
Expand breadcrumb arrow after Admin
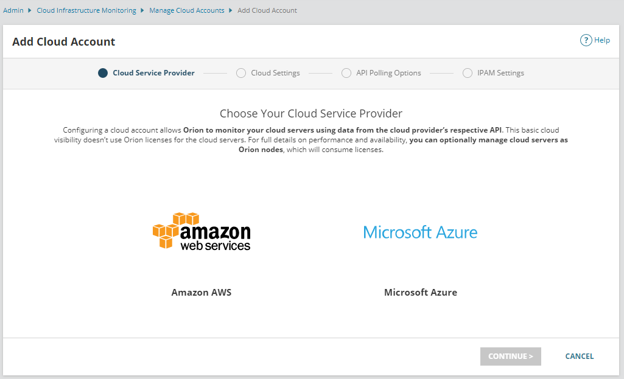(x=30, y=10)
